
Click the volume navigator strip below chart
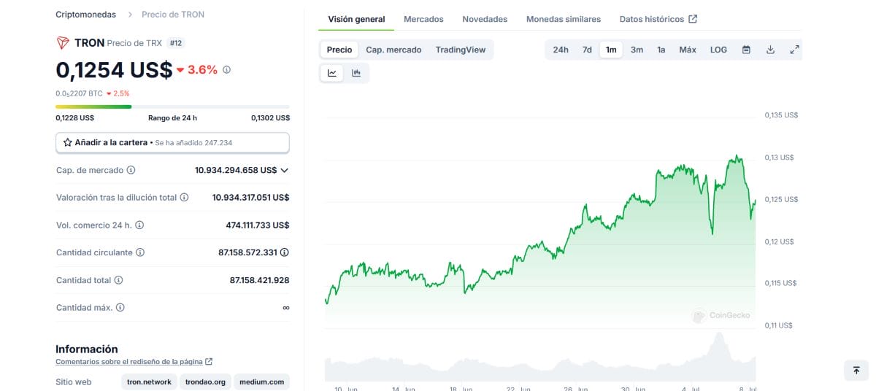[540, 359]
